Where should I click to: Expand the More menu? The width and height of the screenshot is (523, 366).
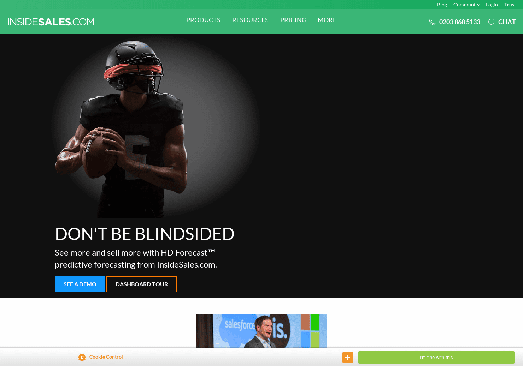[x=327, y=20]
